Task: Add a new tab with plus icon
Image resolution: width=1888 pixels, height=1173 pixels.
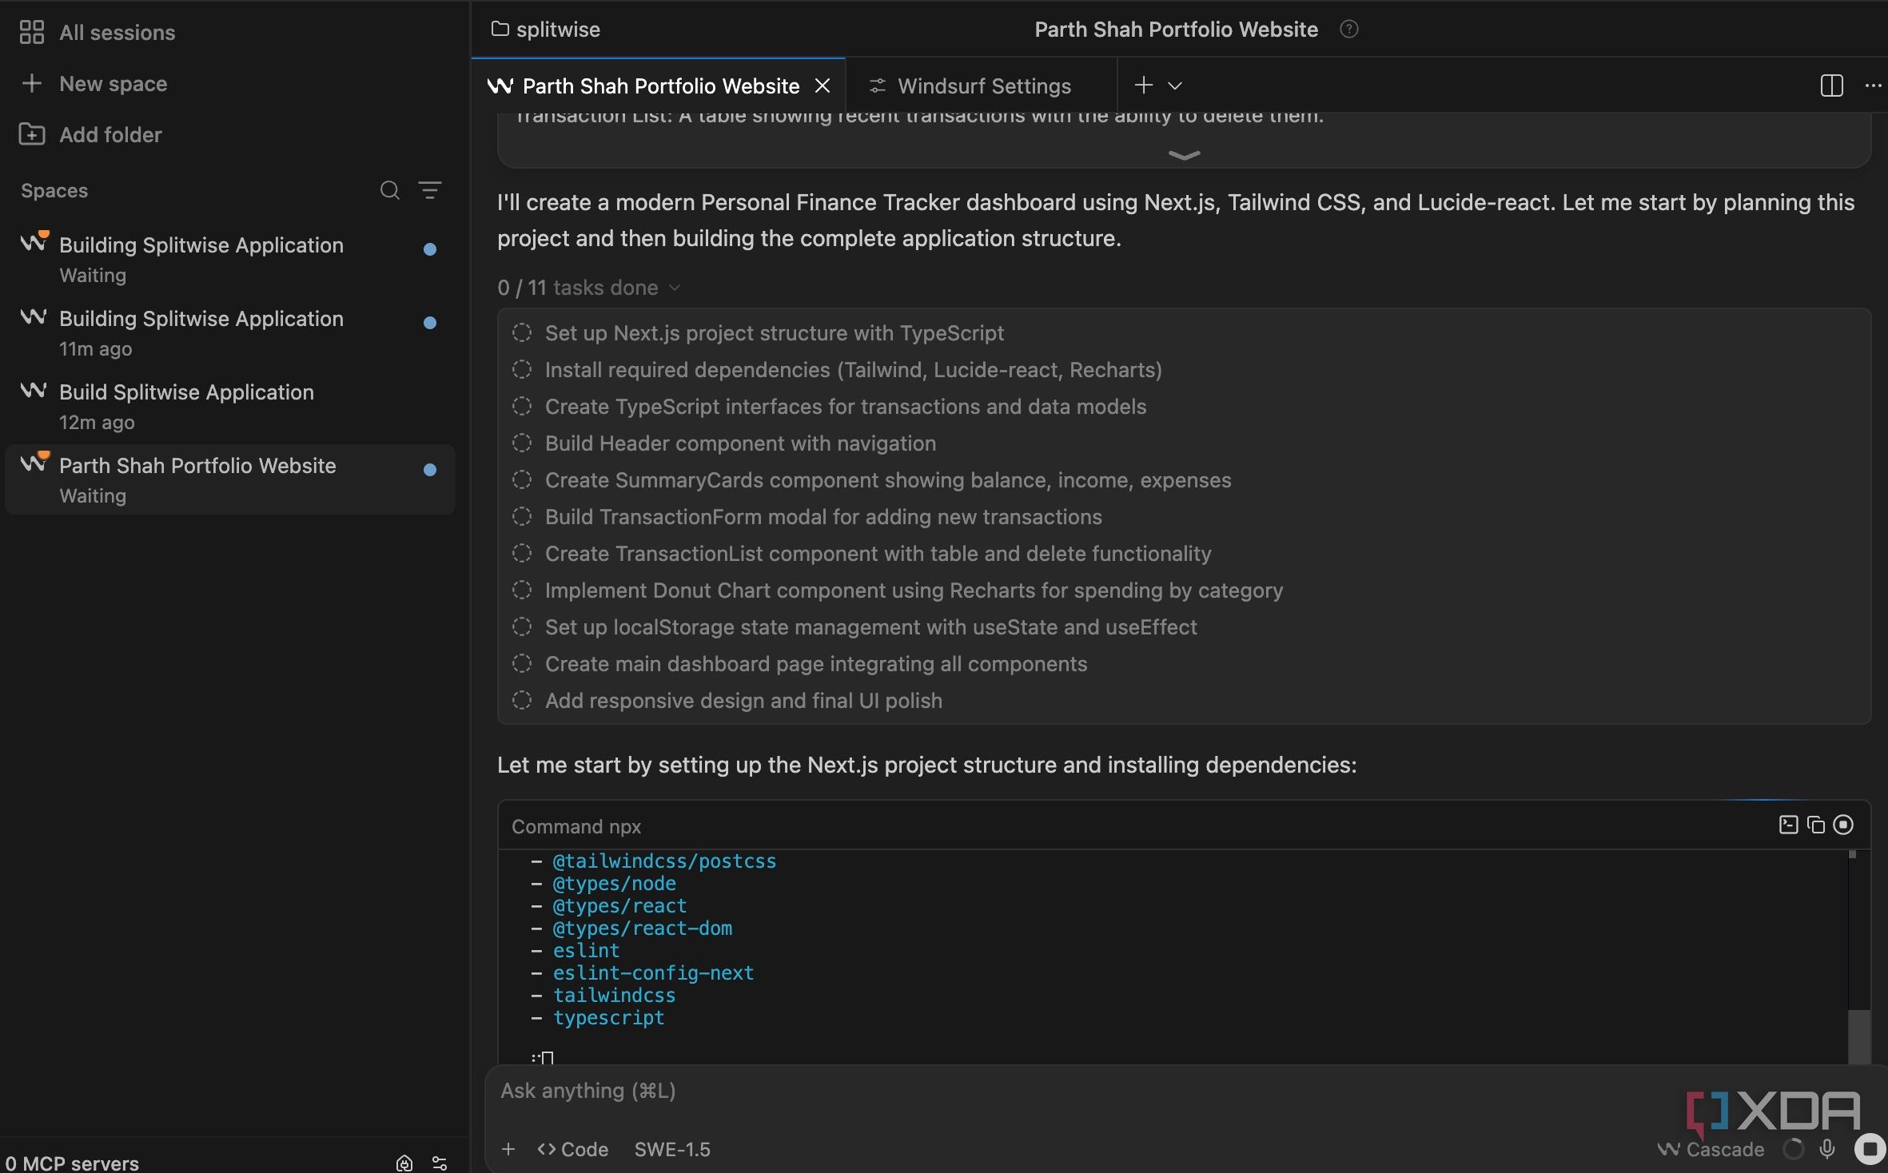Action: [x=1144, y=85]
